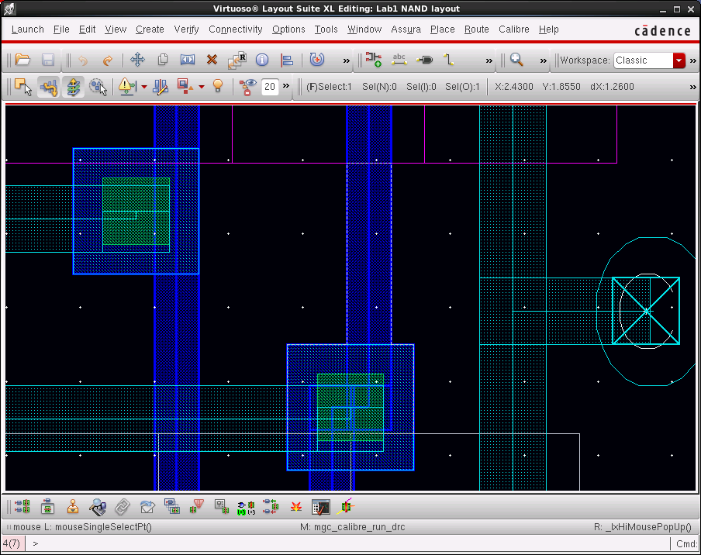Click the Ruler with pencil icon
The width and height of the screenshot is (701, 555).
click(161, 86)
